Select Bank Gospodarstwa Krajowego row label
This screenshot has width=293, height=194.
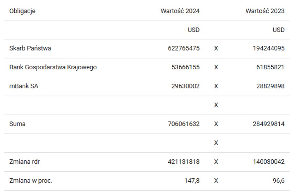coord(53,67)
